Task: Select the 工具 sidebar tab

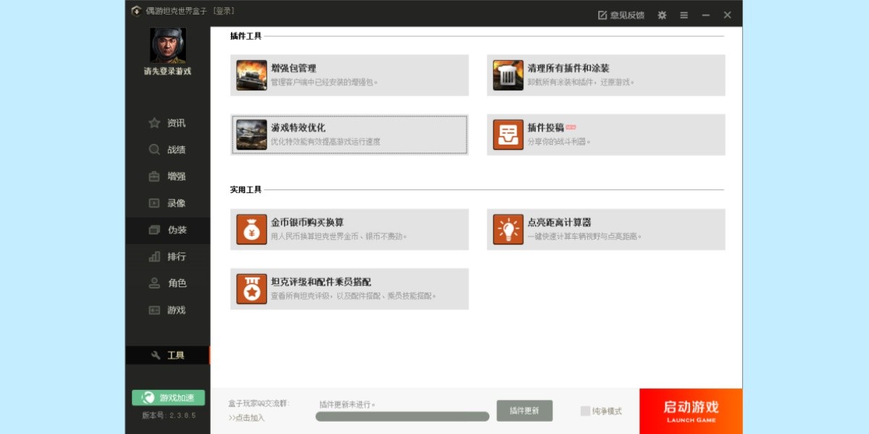Action: coord(168,355)
